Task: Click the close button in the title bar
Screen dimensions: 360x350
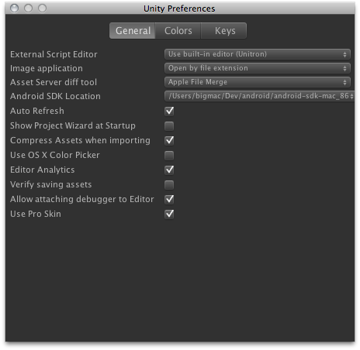Action: pos(15,9)
